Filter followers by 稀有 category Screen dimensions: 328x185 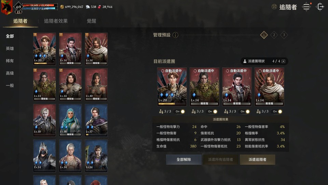(10, 61)
